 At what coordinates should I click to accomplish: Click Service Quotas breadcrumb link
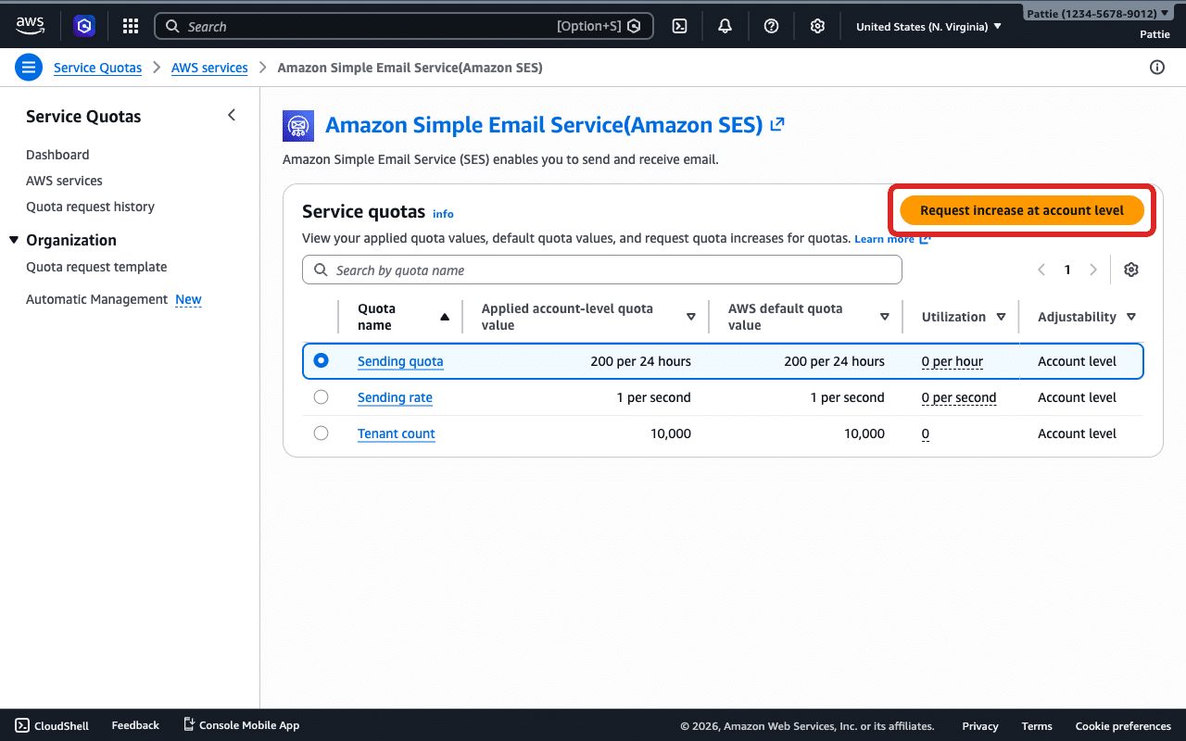[x=98, y=68]
